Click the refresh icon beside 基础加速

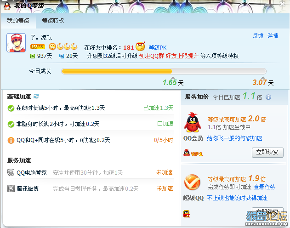(x=36, y=96)
